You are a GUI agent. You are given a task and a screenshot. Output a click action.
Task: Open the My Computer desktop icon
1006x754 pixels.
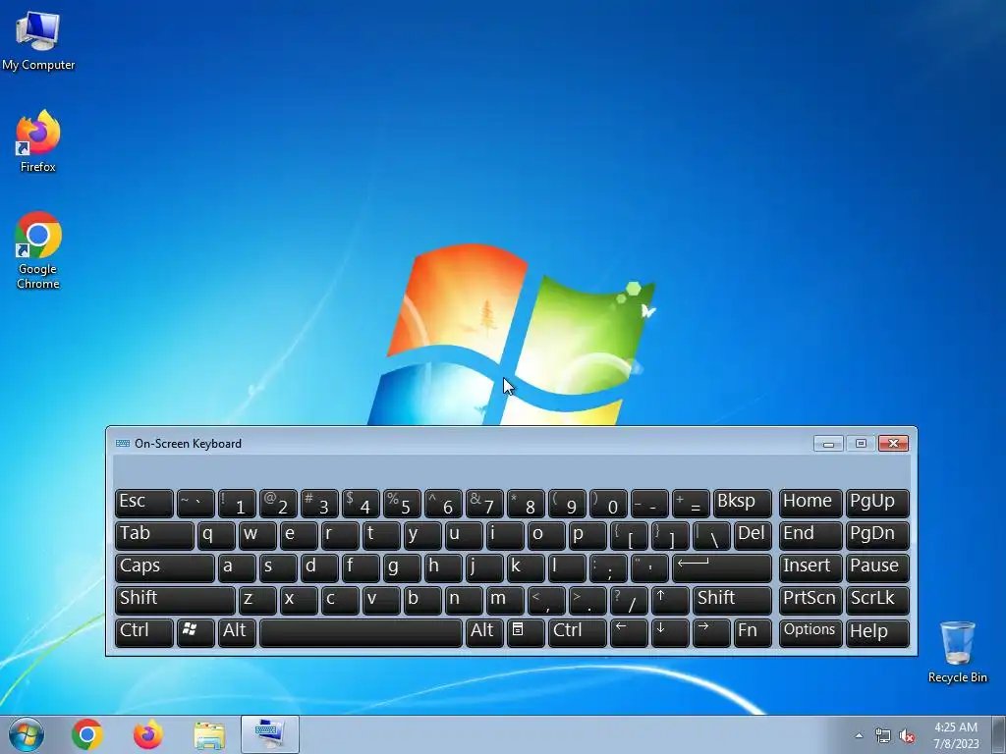[38, 39]
